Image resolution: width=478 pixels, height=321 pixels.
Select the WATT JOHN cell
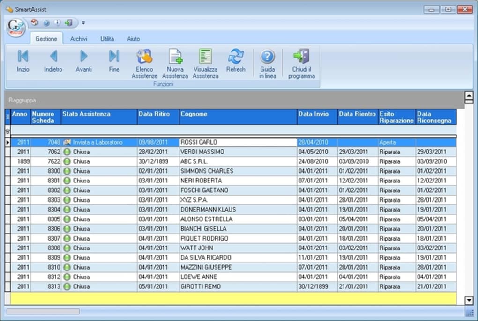point(238,248)
